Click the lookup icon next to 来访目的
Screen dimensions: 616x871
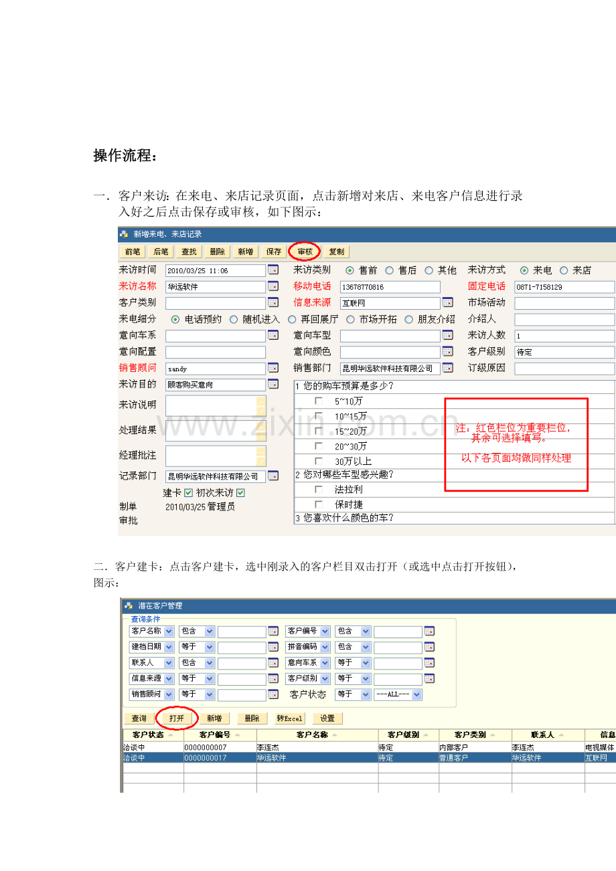click(x=273, y=385)
